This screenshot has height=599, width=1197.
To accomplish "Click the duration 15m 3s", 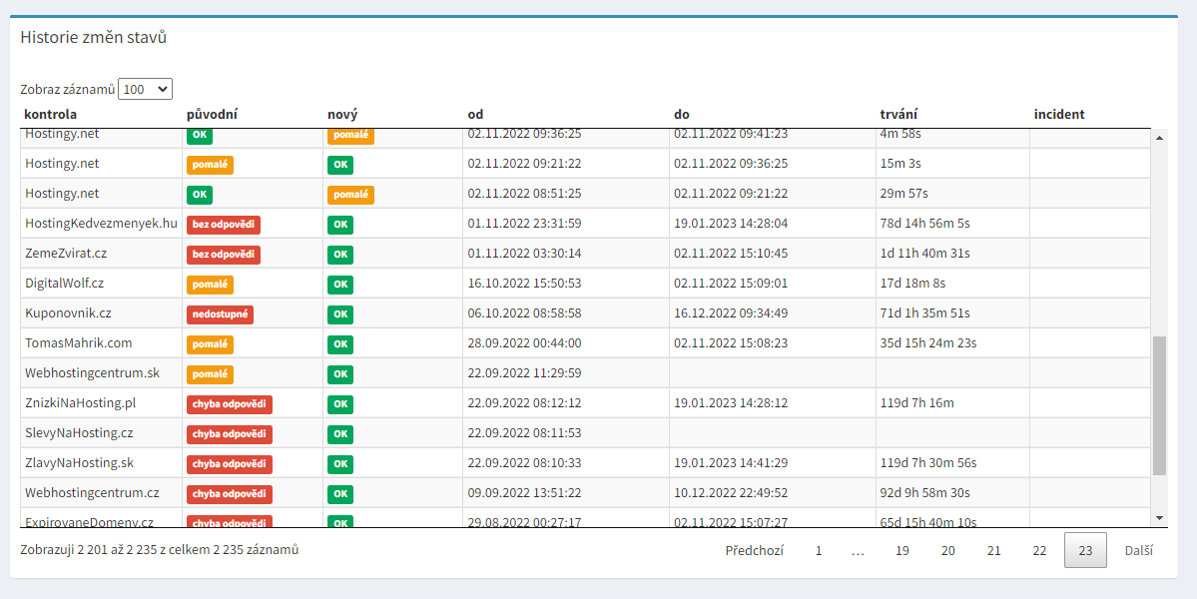I will [x=900, y=164].
